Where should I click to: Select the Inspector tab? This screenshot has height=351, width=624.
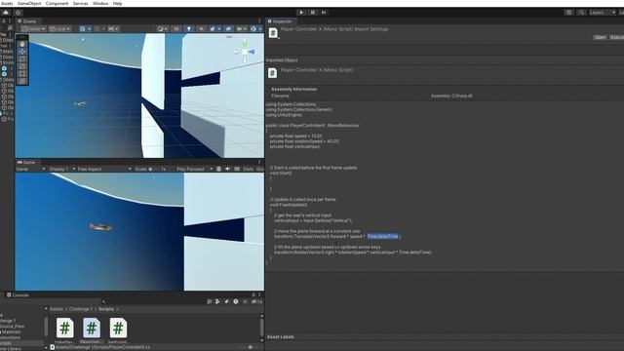coord(280,21)
